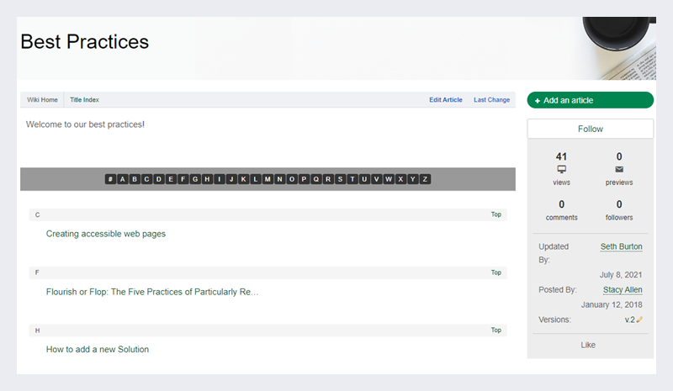Jump to letter F in index
Viewport: 673px width, 391px height.
[183, 179]
